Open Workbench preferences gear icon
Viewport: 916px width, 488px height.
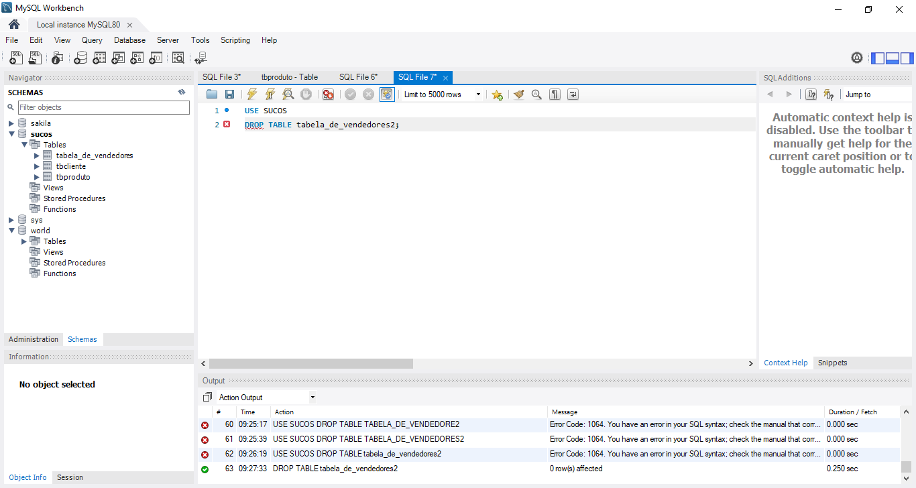(x=857, y=58)
